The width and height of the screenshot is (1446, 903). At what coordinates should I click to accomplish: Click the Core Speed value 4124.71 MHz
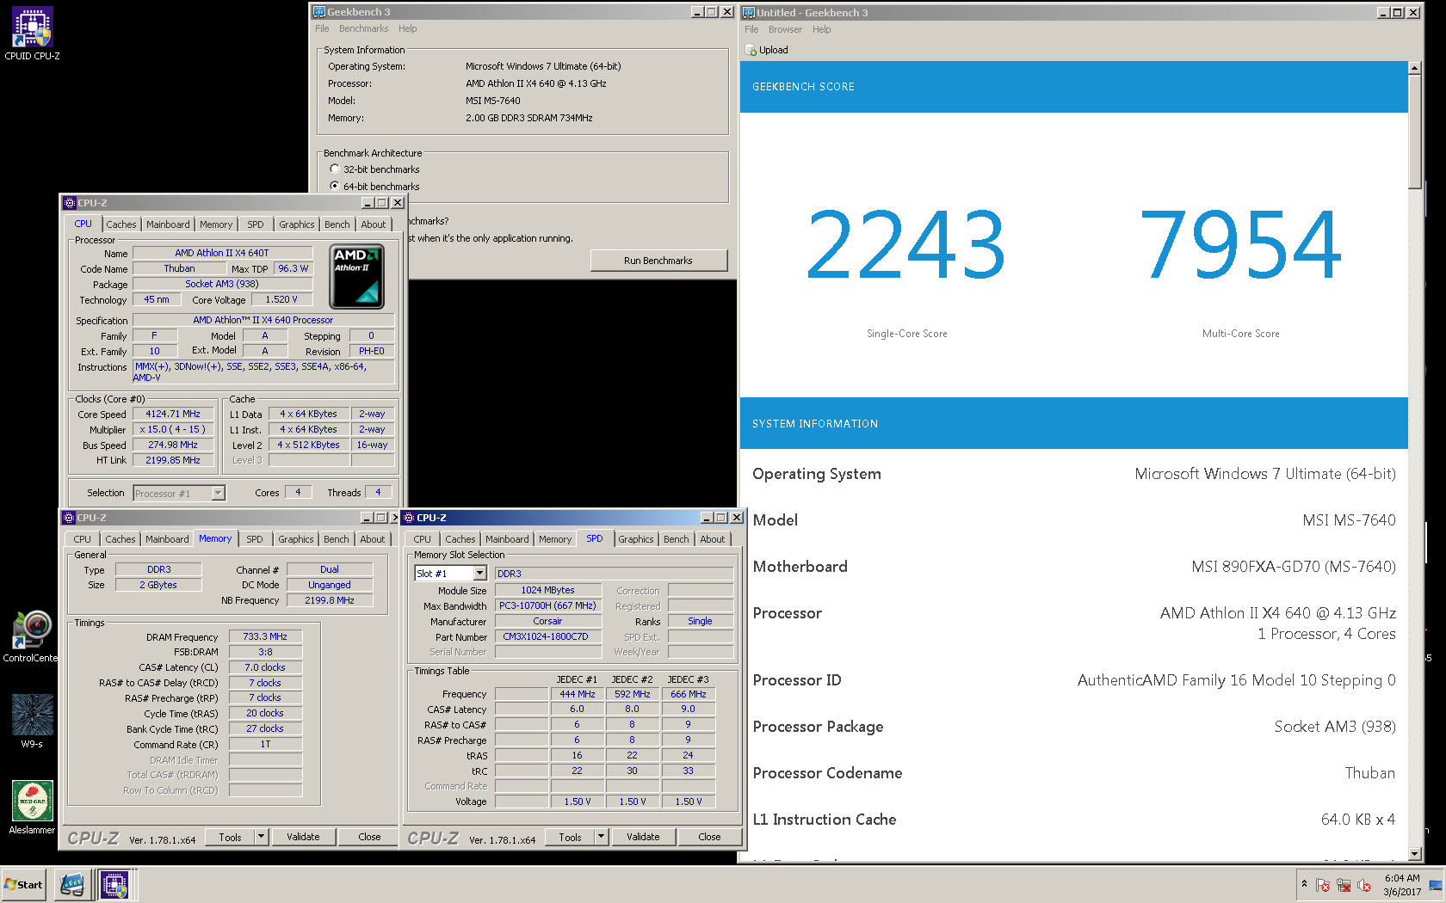pyautogui.click(x=173, y=414)
